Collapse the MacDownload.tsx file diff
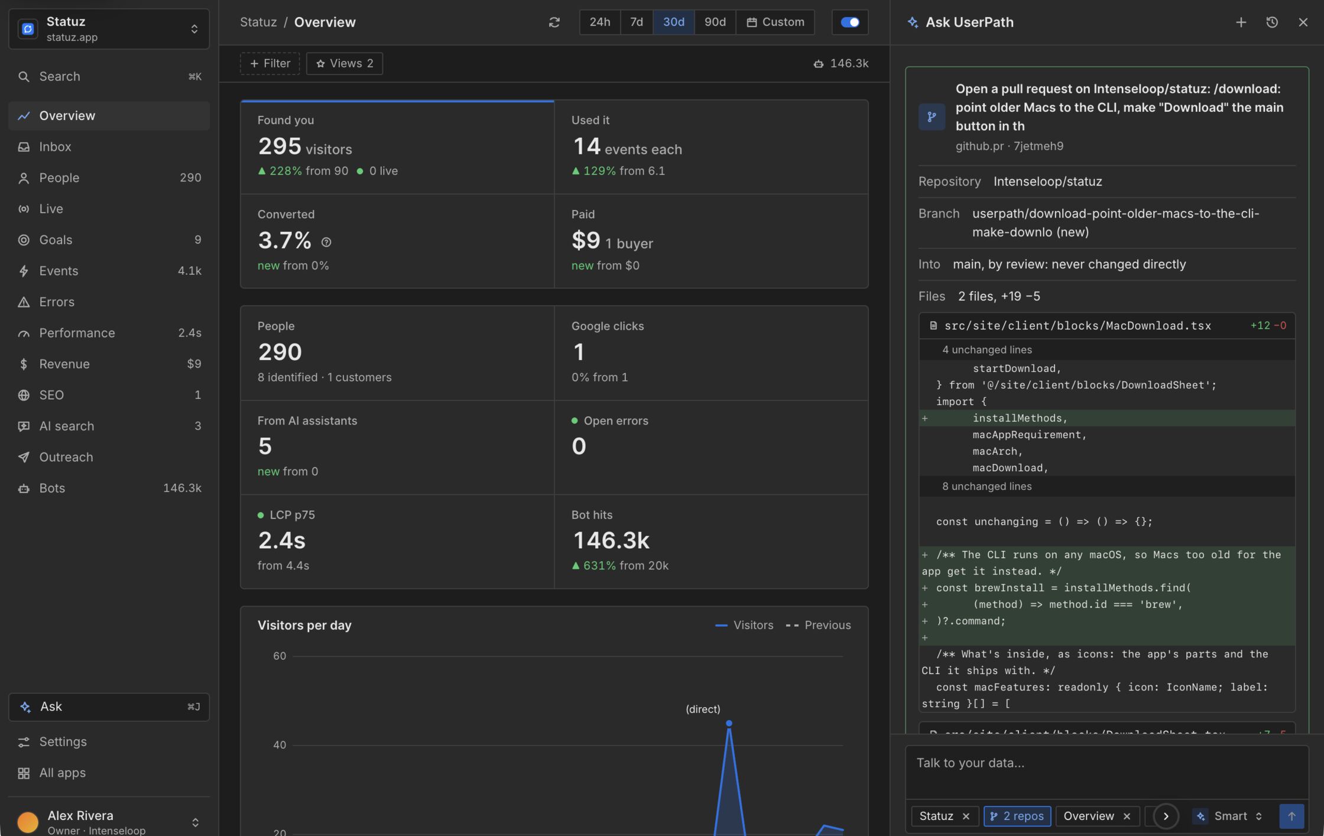This screenshot has width=1324, height=836. tap(1106, 326)
